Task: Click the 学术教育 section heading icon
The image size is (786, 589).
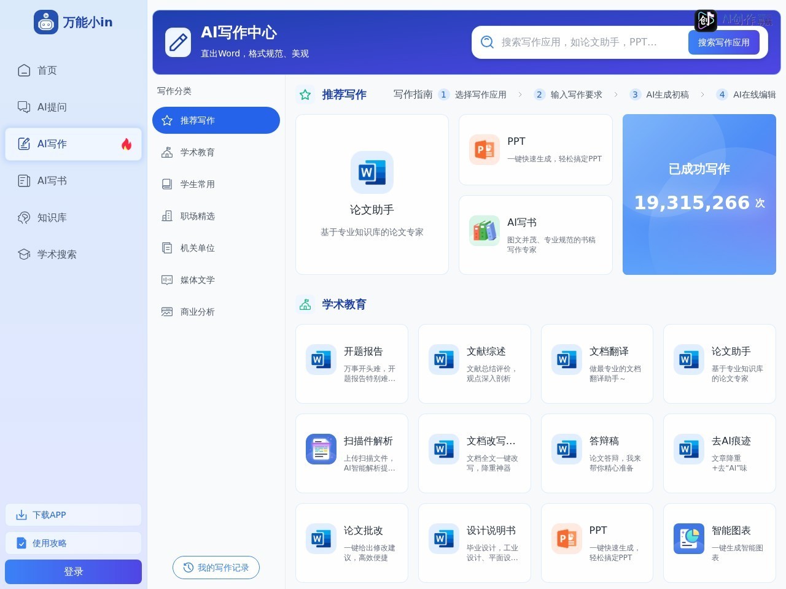Action: (x=305, y=304)
